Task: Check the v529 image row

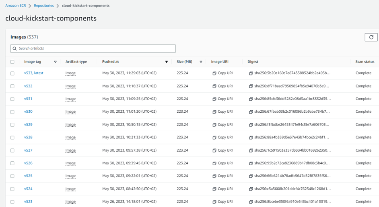Action: pyautogui.click(x=12, y=125)
